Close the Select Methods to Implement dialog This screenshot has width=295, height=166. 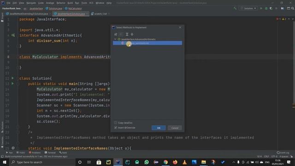180,28
